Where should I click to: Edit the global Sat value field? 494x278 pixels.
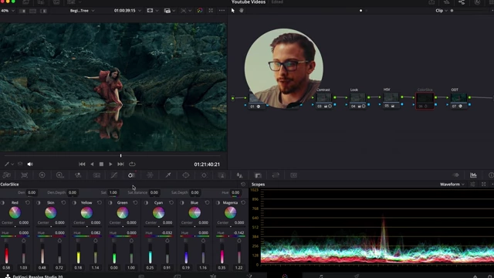click(x=113, y=192)
